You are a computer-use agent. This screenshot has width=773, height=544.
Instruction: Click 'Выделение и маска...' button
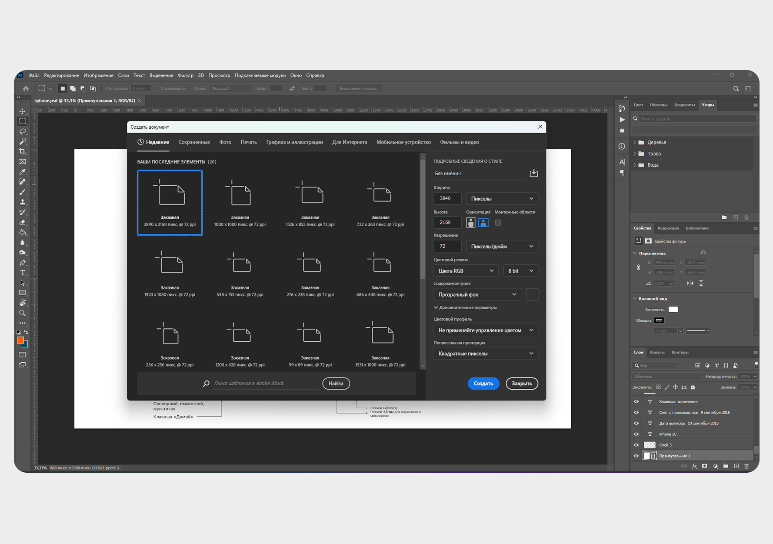coord(359,88)
